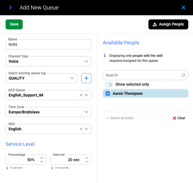
Task: Open the existing queue tag dropdown
Action: pyautogui.click(x=73, y=78)
